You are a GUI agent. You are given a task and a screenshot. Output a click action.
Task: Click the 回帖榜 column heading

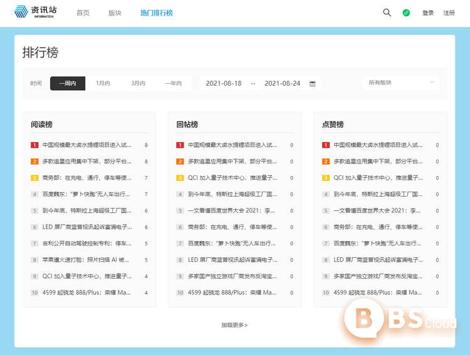pos(187,125)
